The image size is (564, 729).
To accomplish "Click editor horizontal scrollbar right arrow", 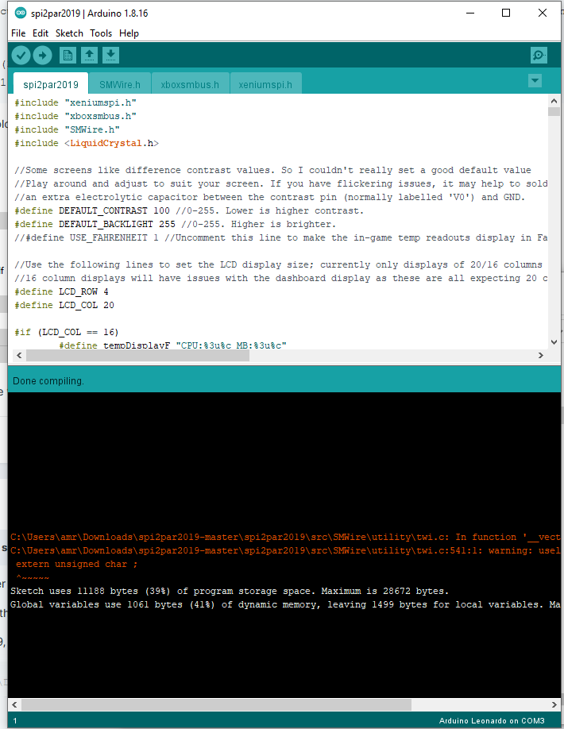I will (540, 355).
